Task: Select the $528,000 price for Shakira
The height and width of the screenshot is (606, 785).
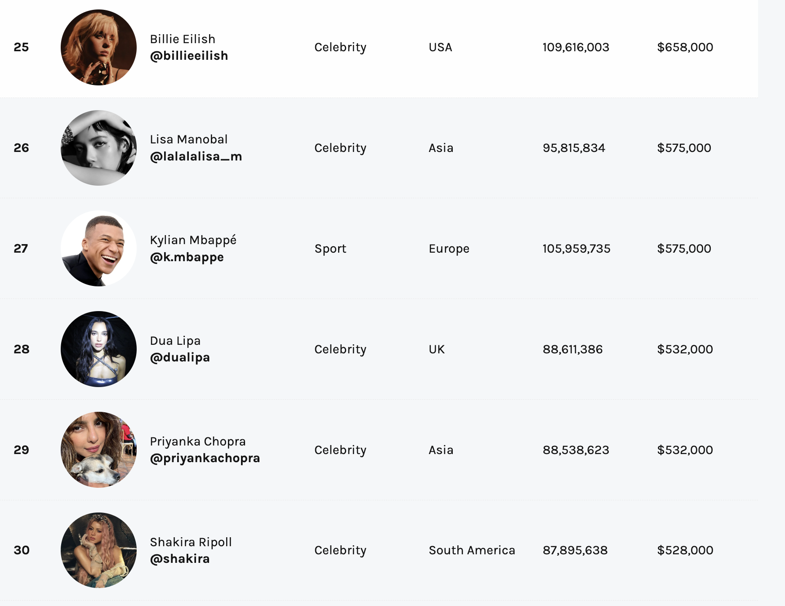Action: click(685, 550)
